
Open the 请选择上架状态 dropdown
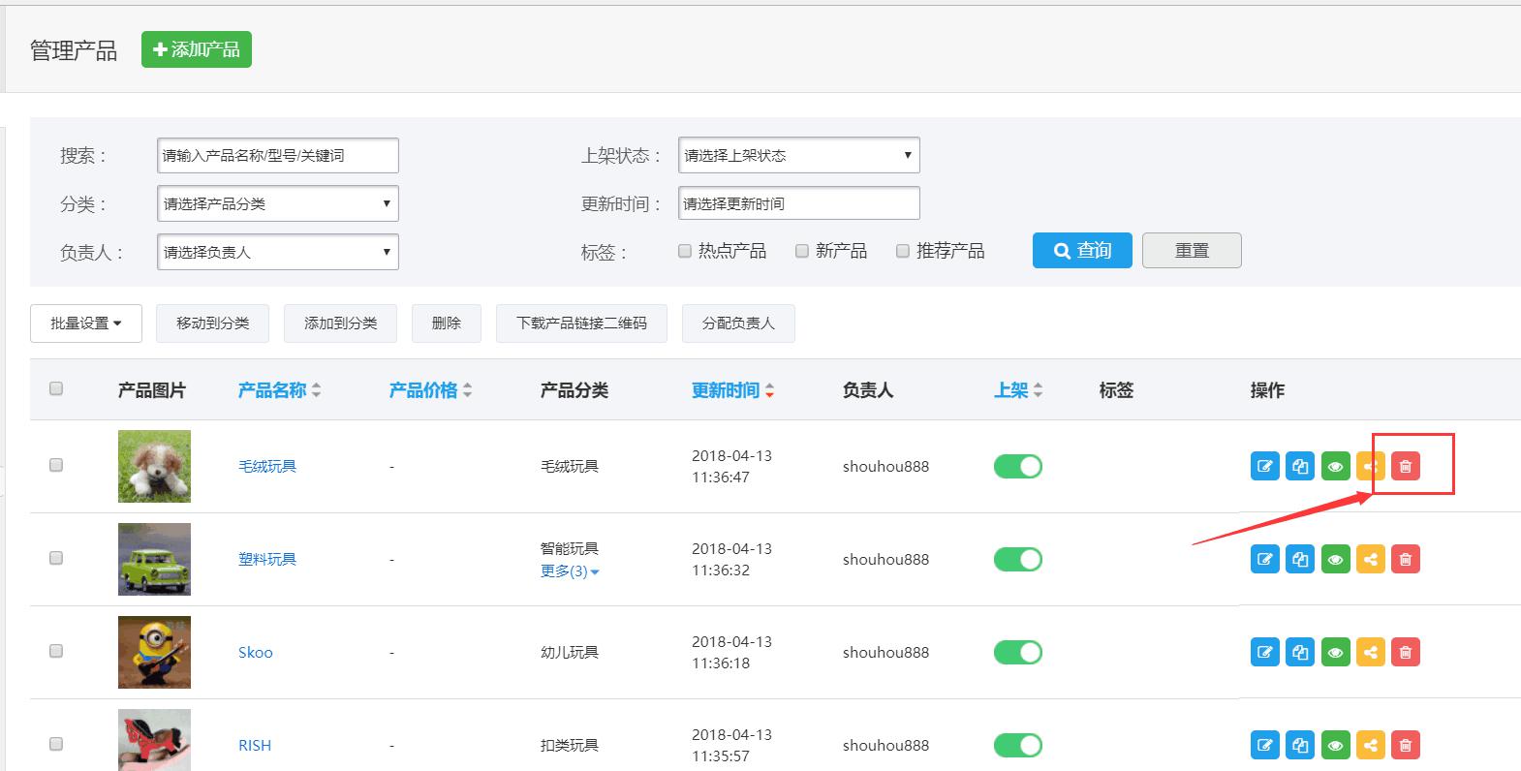(798, 155)
